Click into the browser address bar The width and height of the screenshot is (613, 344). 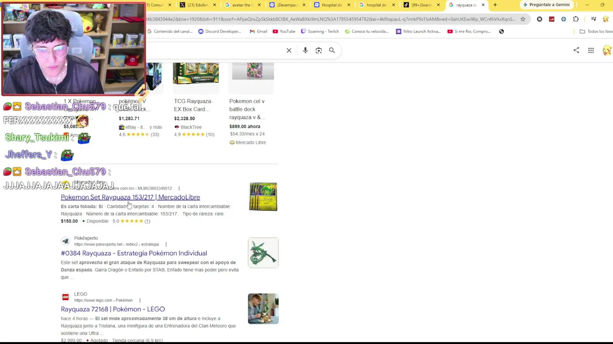[330, 19]
